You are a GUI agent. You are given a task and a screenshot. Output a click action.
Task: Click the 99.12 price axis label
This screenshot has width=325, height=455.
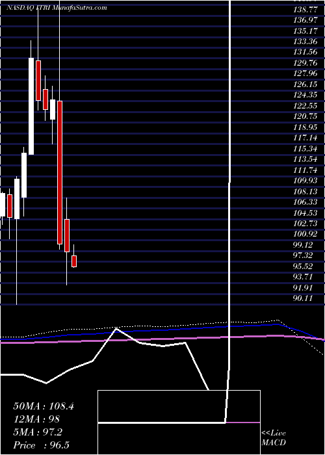[304, 245]
